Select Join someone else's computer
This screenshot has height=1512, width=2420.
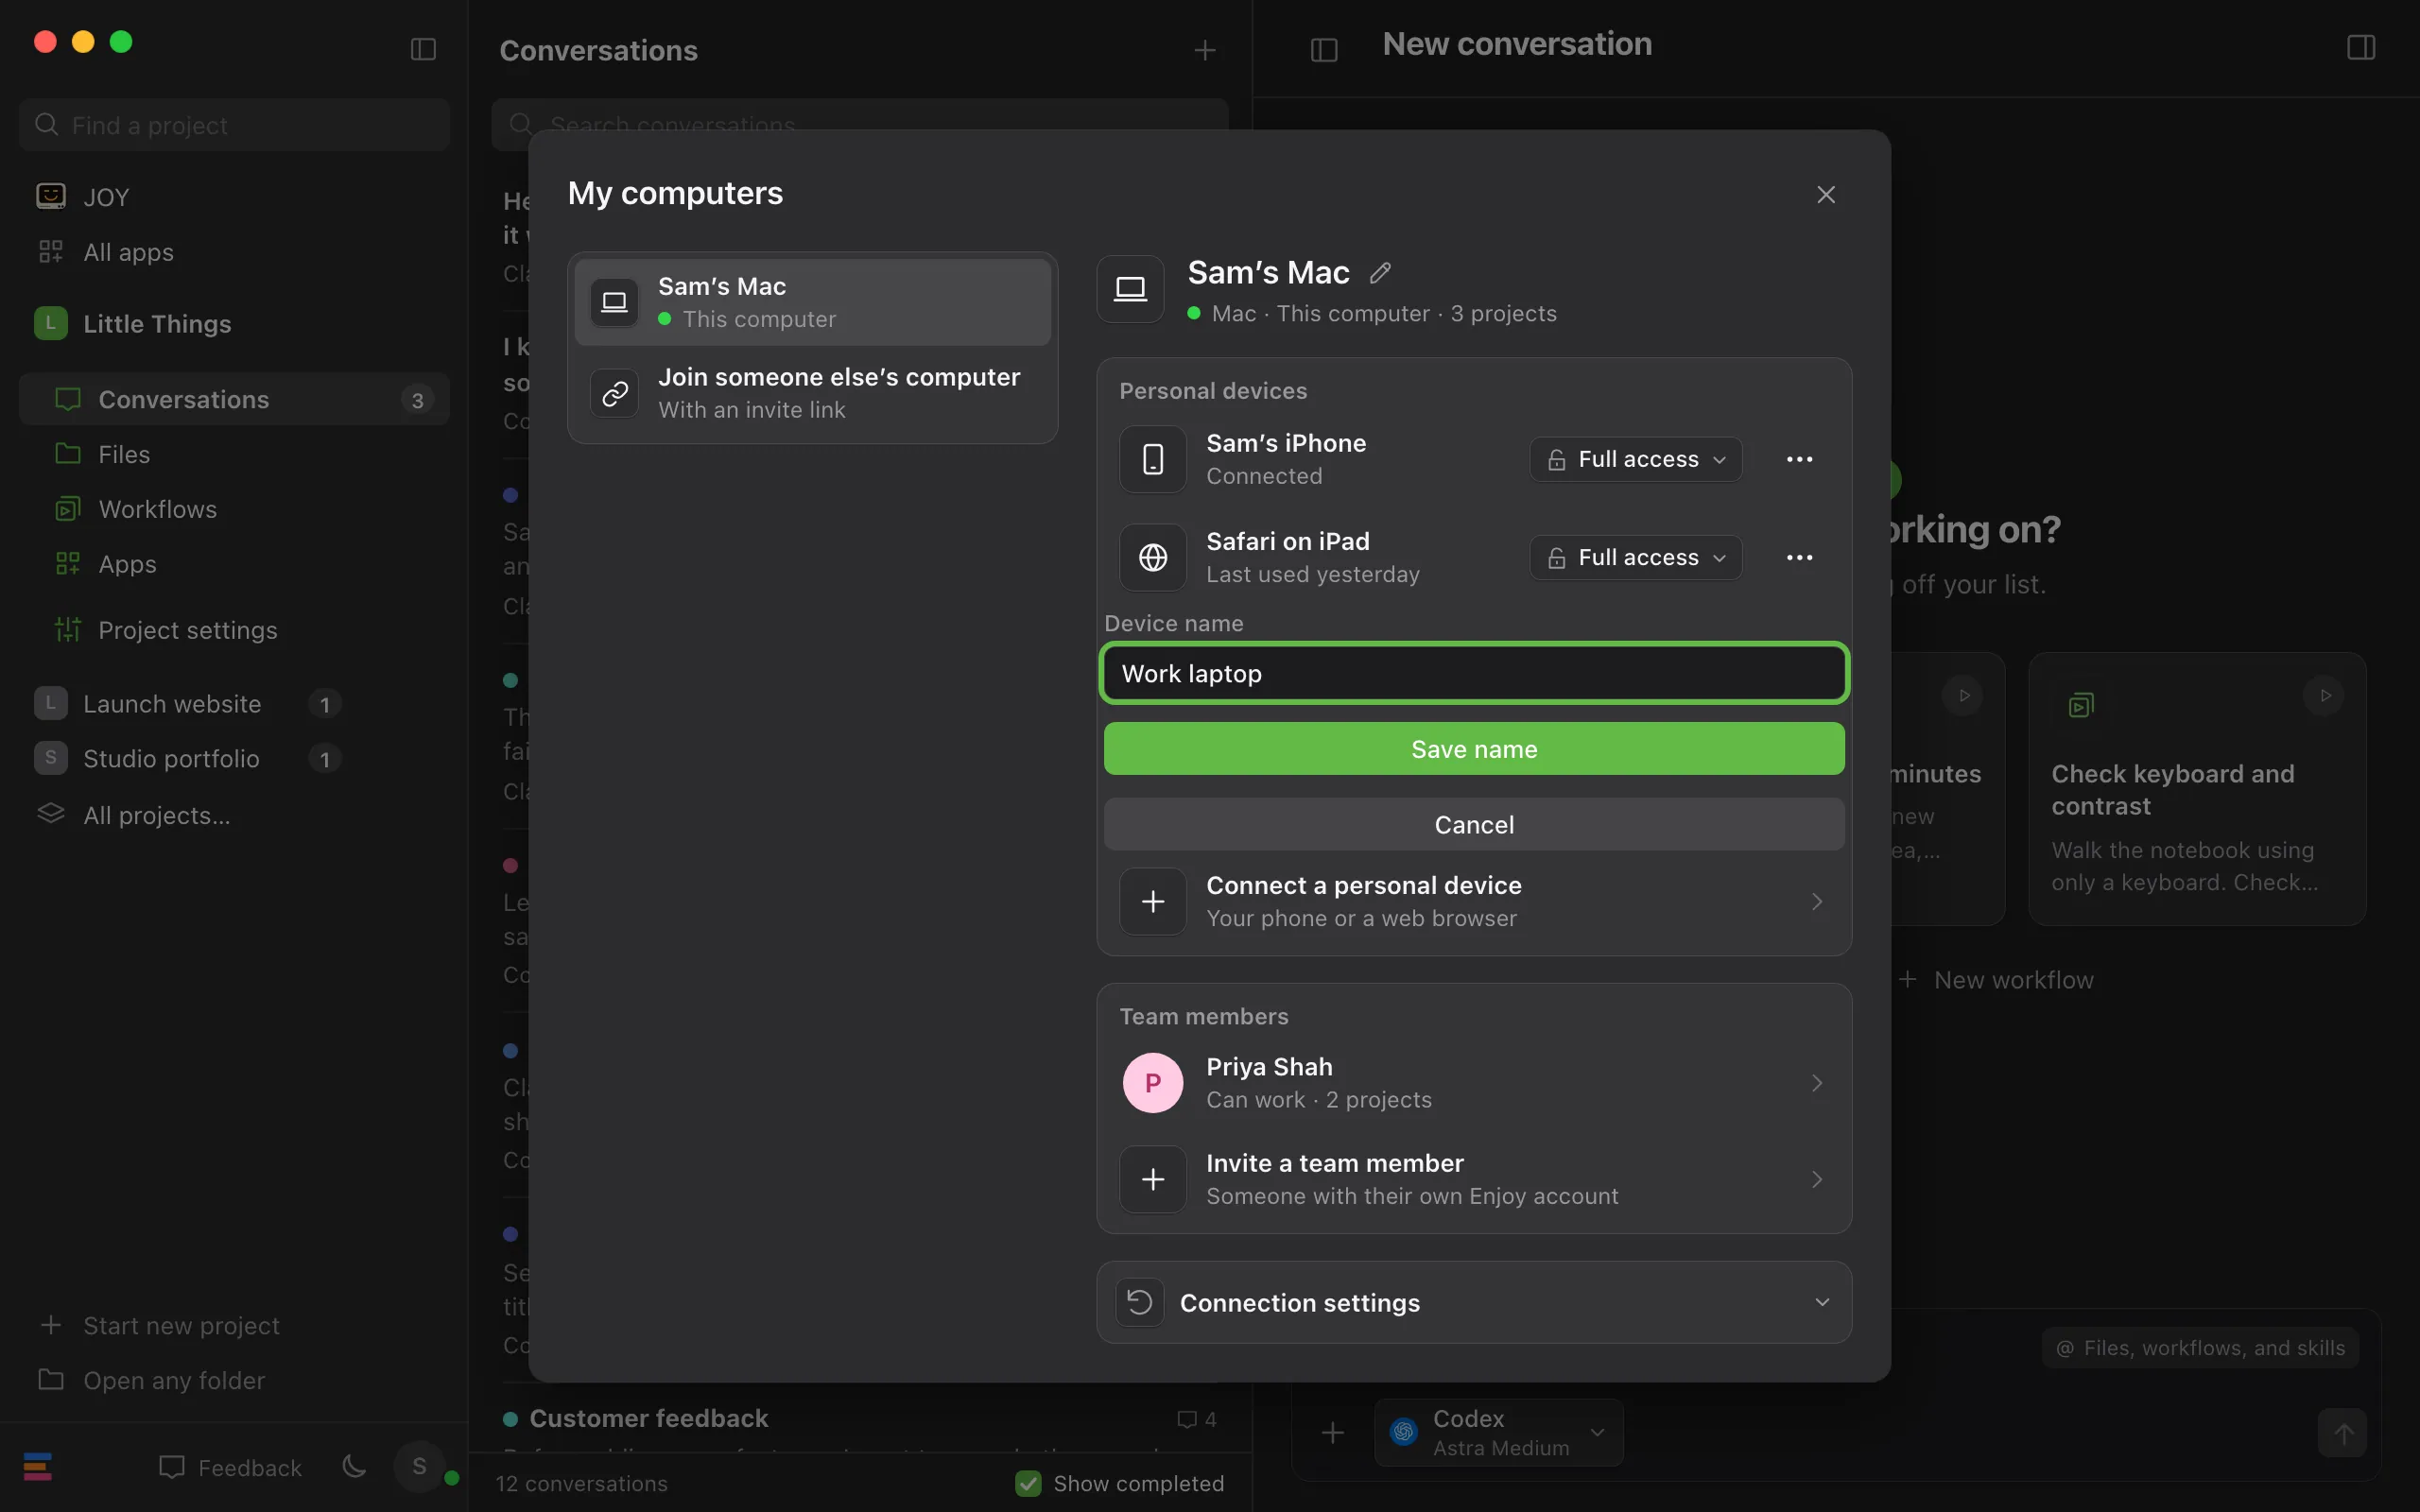tap(812, 393)
